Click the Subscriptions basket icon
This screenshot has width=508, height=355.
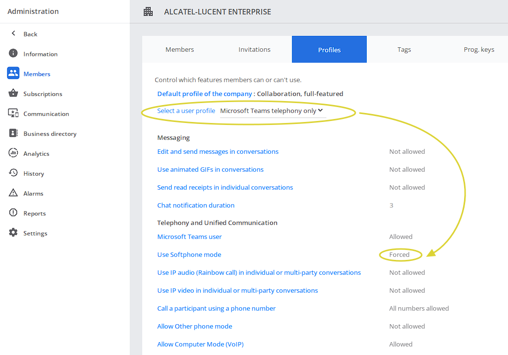coord(13,94)
